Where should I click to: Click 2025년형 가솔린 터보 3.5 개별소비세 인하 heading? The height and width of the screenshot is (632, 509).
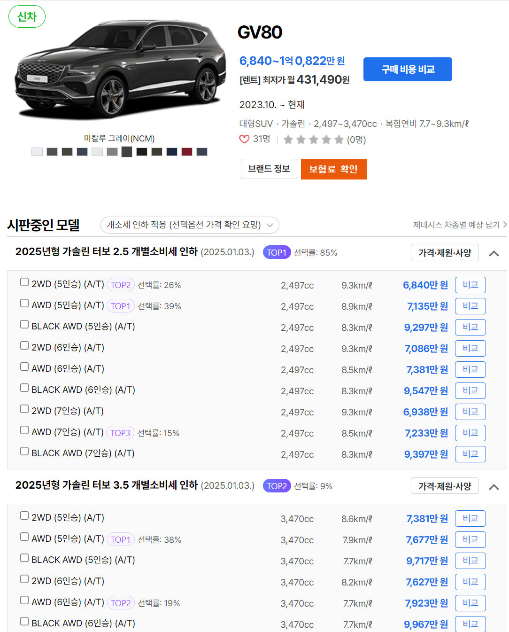coord(107,485)
